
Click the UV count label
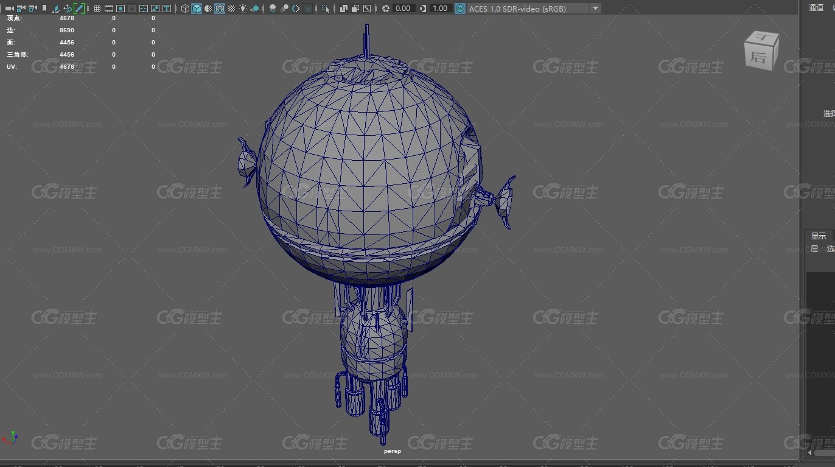[x=12, y=67]
